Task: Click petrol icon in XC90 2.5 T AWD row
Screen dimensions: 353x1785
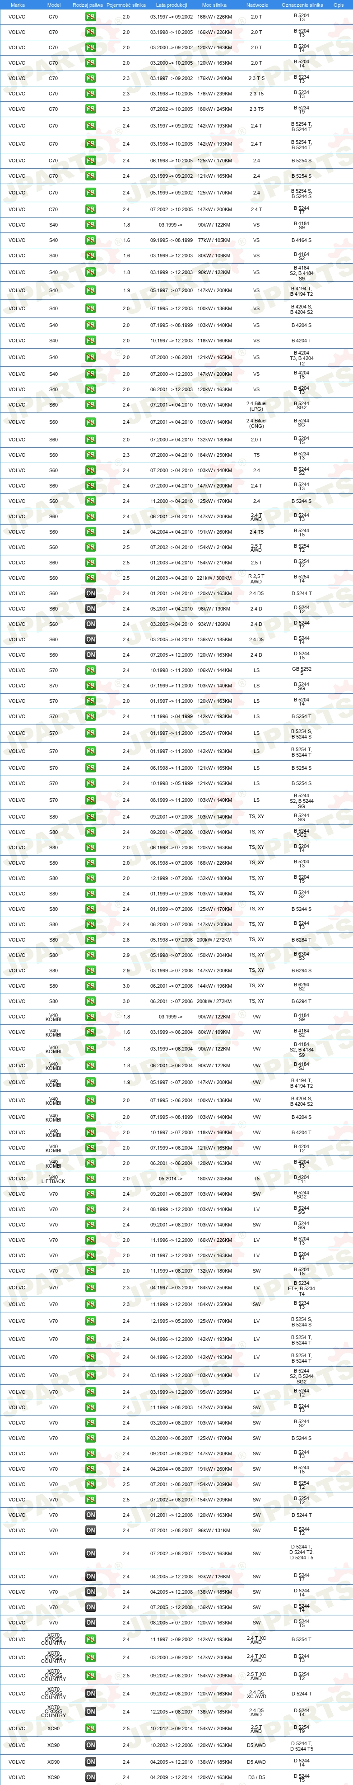Action: coord(91,1728)
